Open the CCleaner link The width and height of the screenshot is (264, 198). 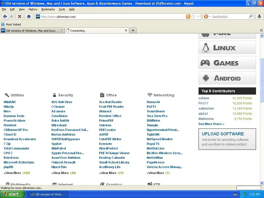pyautogui.click(x=58, y=106)
